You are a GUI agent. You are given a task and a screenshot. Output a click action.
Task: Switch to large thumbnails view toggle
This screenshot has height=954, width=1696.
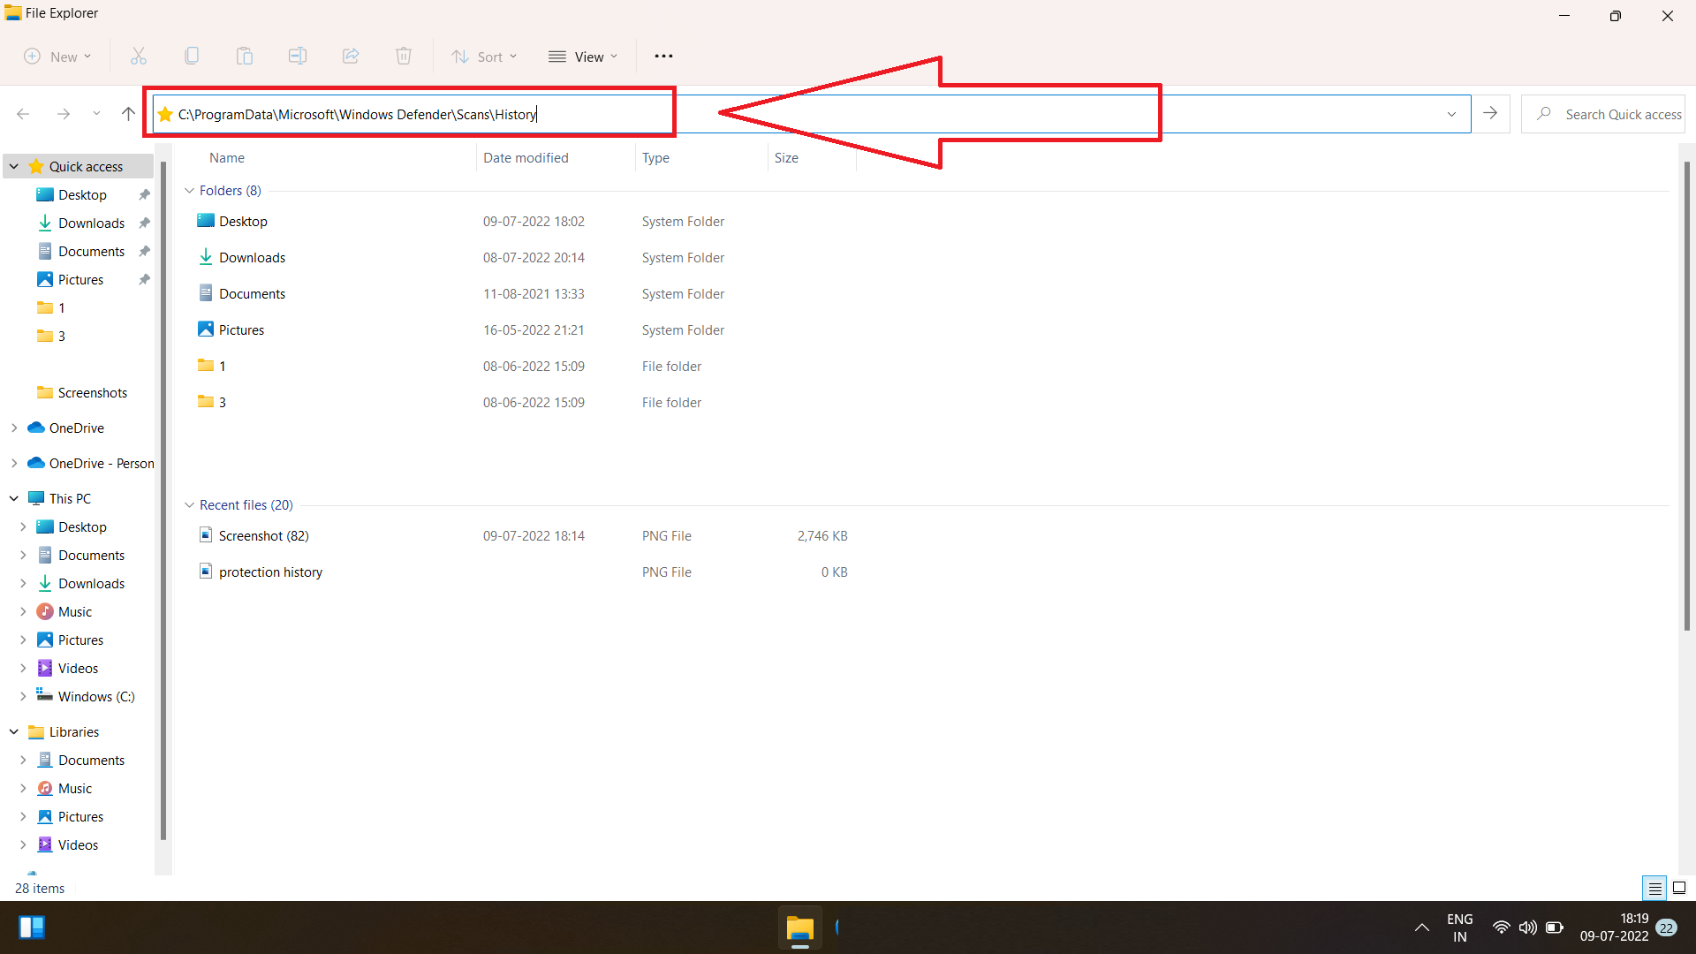click(1679, 888)
